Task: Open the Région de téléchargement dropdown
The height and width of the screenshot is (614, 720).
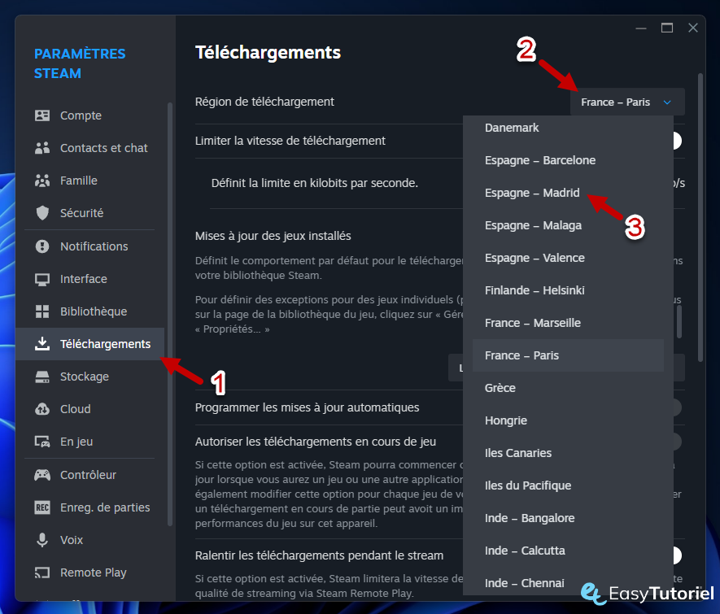Action: [626, 101]
